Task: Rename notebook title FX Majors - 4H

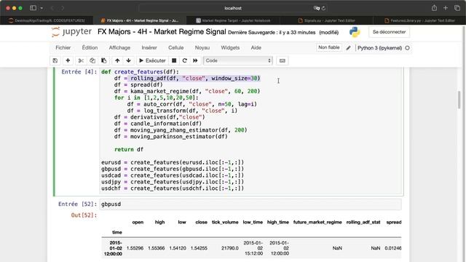Action: tap(162, 32)
